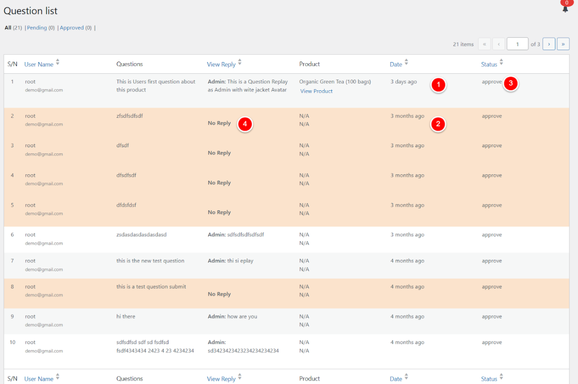Switch to the Pending filter tab
The height and width of the screenshot is (384, 578).
point(40,28)
